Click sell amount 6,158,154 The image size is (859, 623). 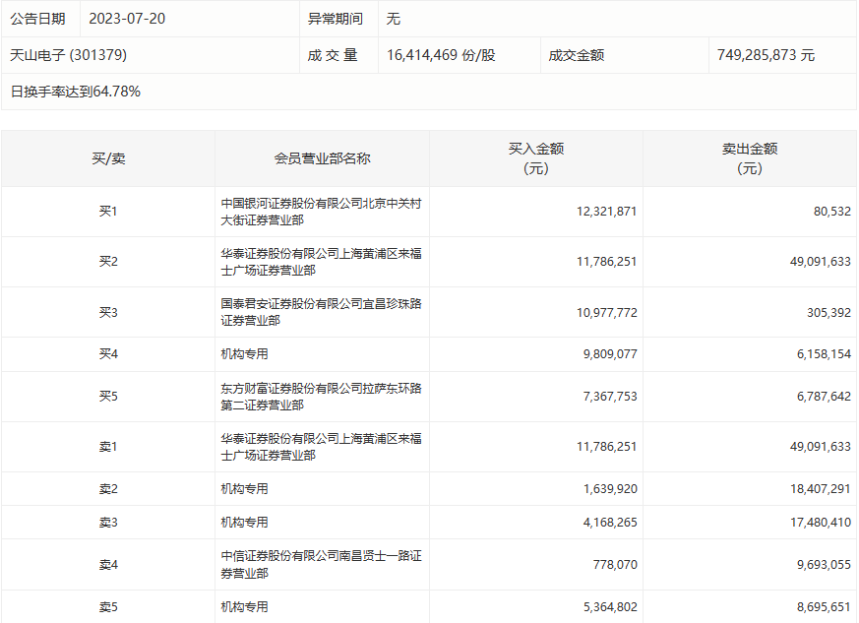(x=824, y=354)
